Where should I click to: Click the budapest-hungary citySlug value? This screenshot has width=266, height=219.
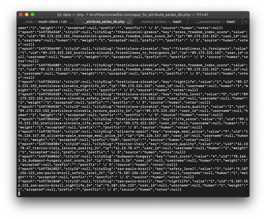click(x=134, y=156)
